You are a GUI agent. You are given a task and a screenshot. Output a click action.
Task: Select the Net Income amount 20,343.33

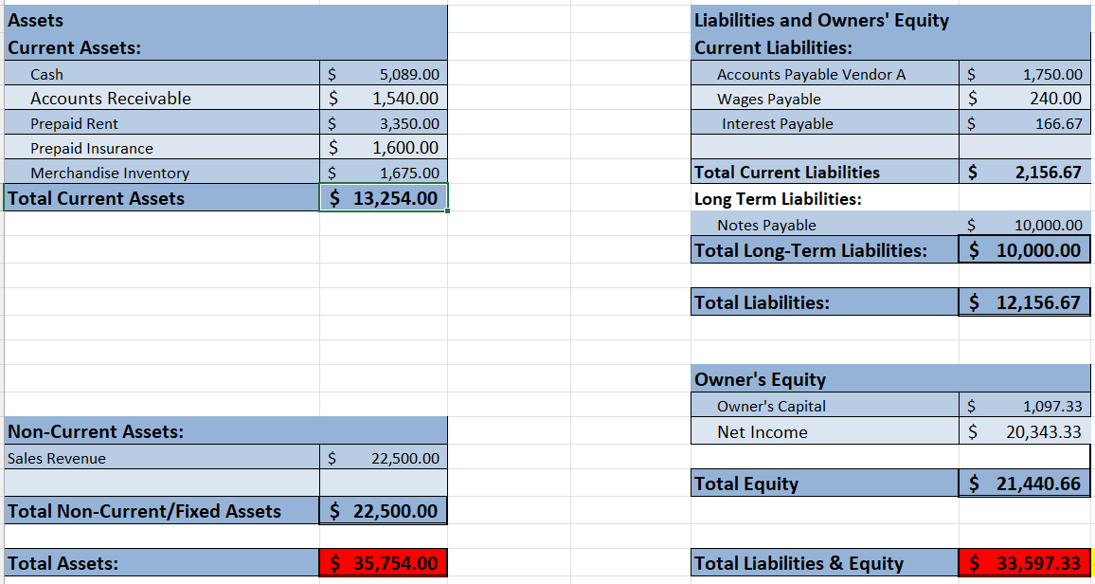click(x=1025, y=431)
